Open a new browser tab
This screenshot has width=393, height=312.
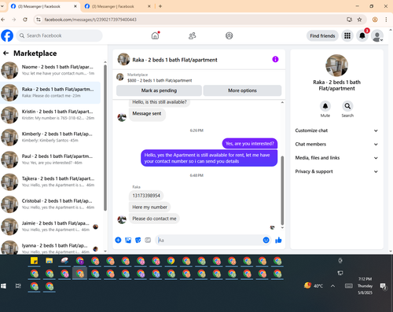coord(160,6)
